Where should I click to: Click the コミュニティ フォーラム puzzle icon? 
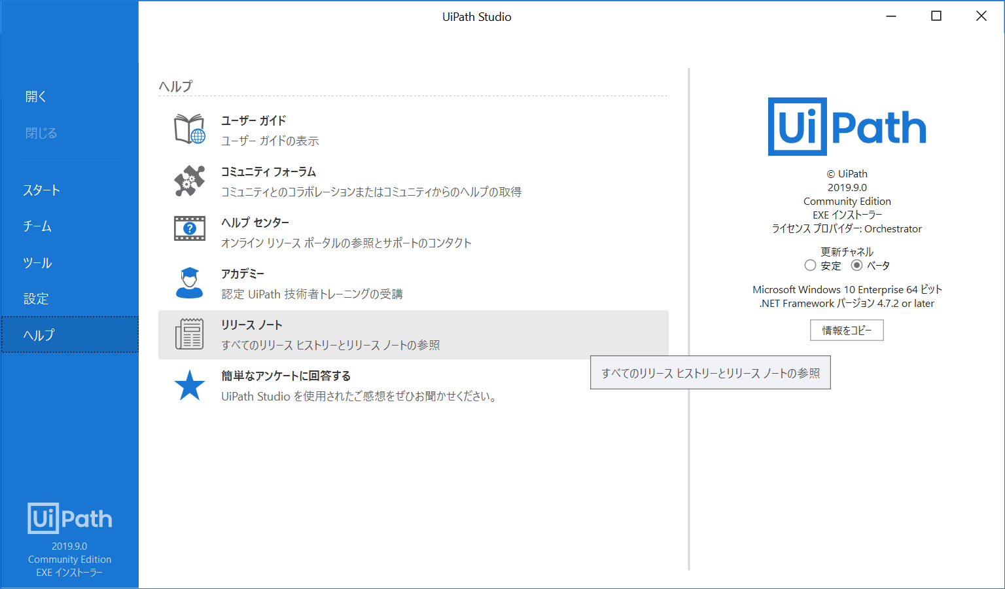[x=189, y=180]
